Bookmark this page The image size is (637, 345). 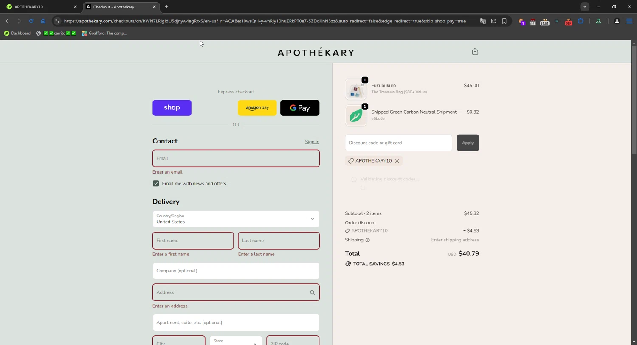[x=504, y=21]
